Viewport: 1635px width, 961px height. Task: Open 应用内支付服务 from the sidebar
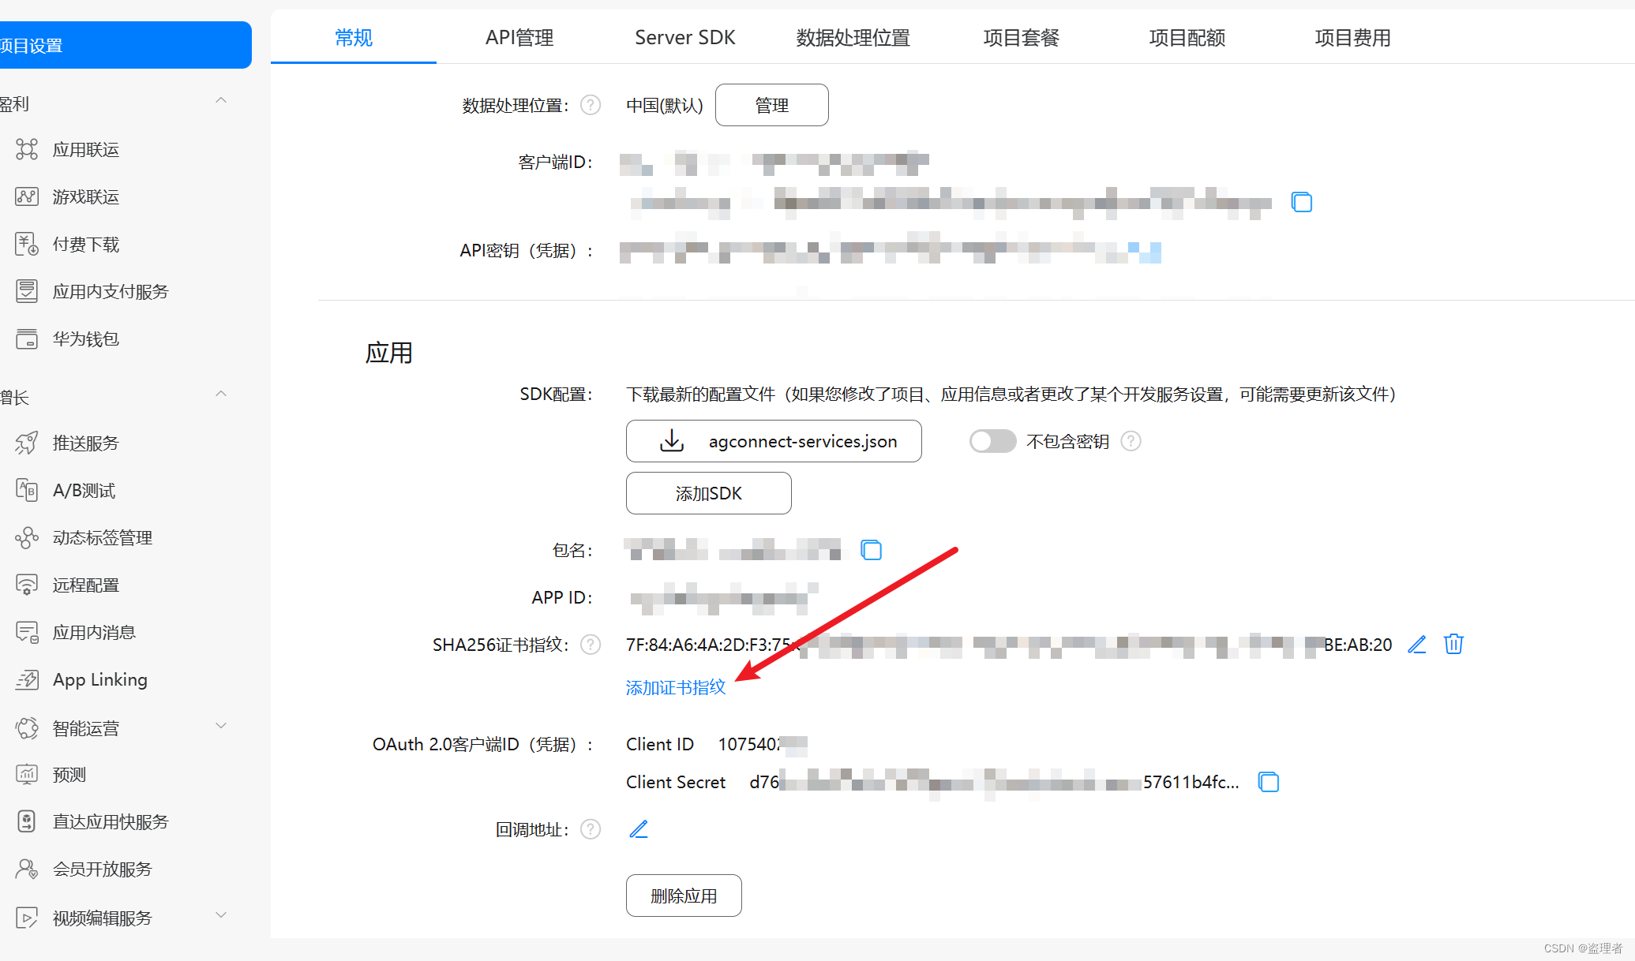point(111,292)
